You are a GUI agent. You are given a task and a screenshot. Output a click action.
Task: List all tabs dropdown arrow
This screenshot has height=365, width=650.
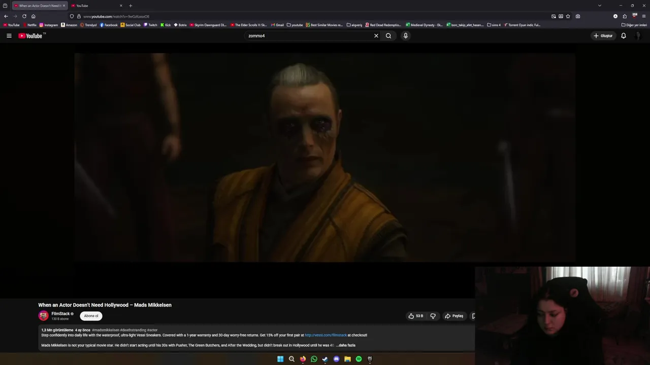point(600,6)
